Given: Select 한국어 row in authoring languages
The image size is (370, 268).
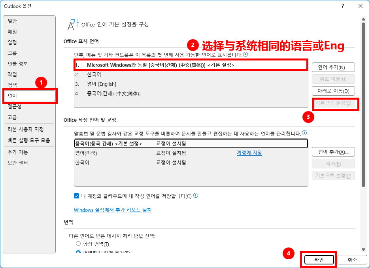Looking at the screenshot, I should tap(191, 162).
